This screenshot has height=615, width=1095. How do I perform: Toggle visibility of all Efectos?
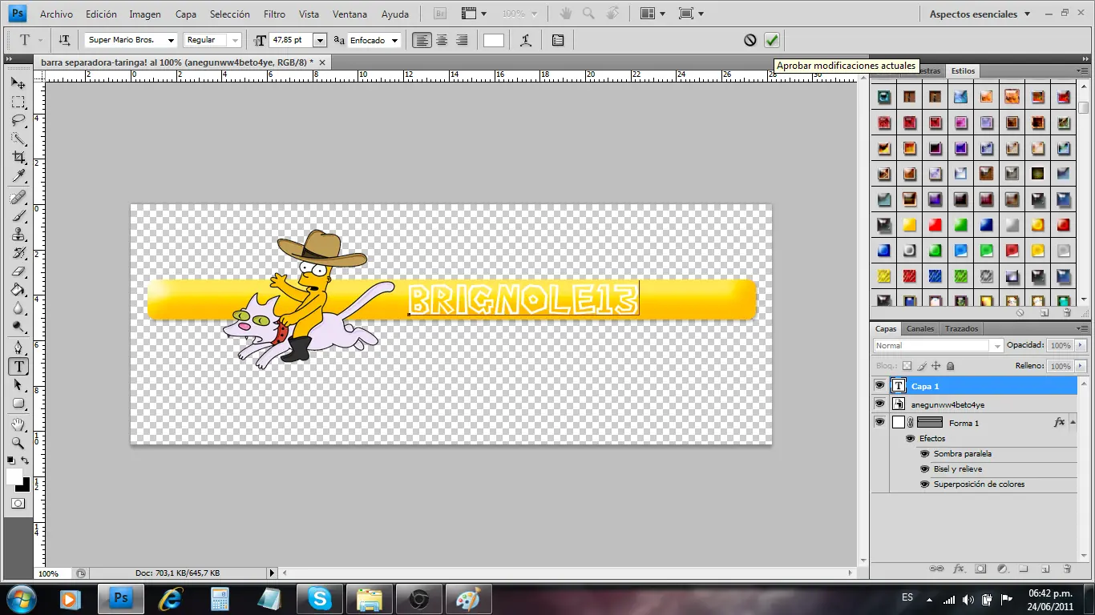(910, 439)
